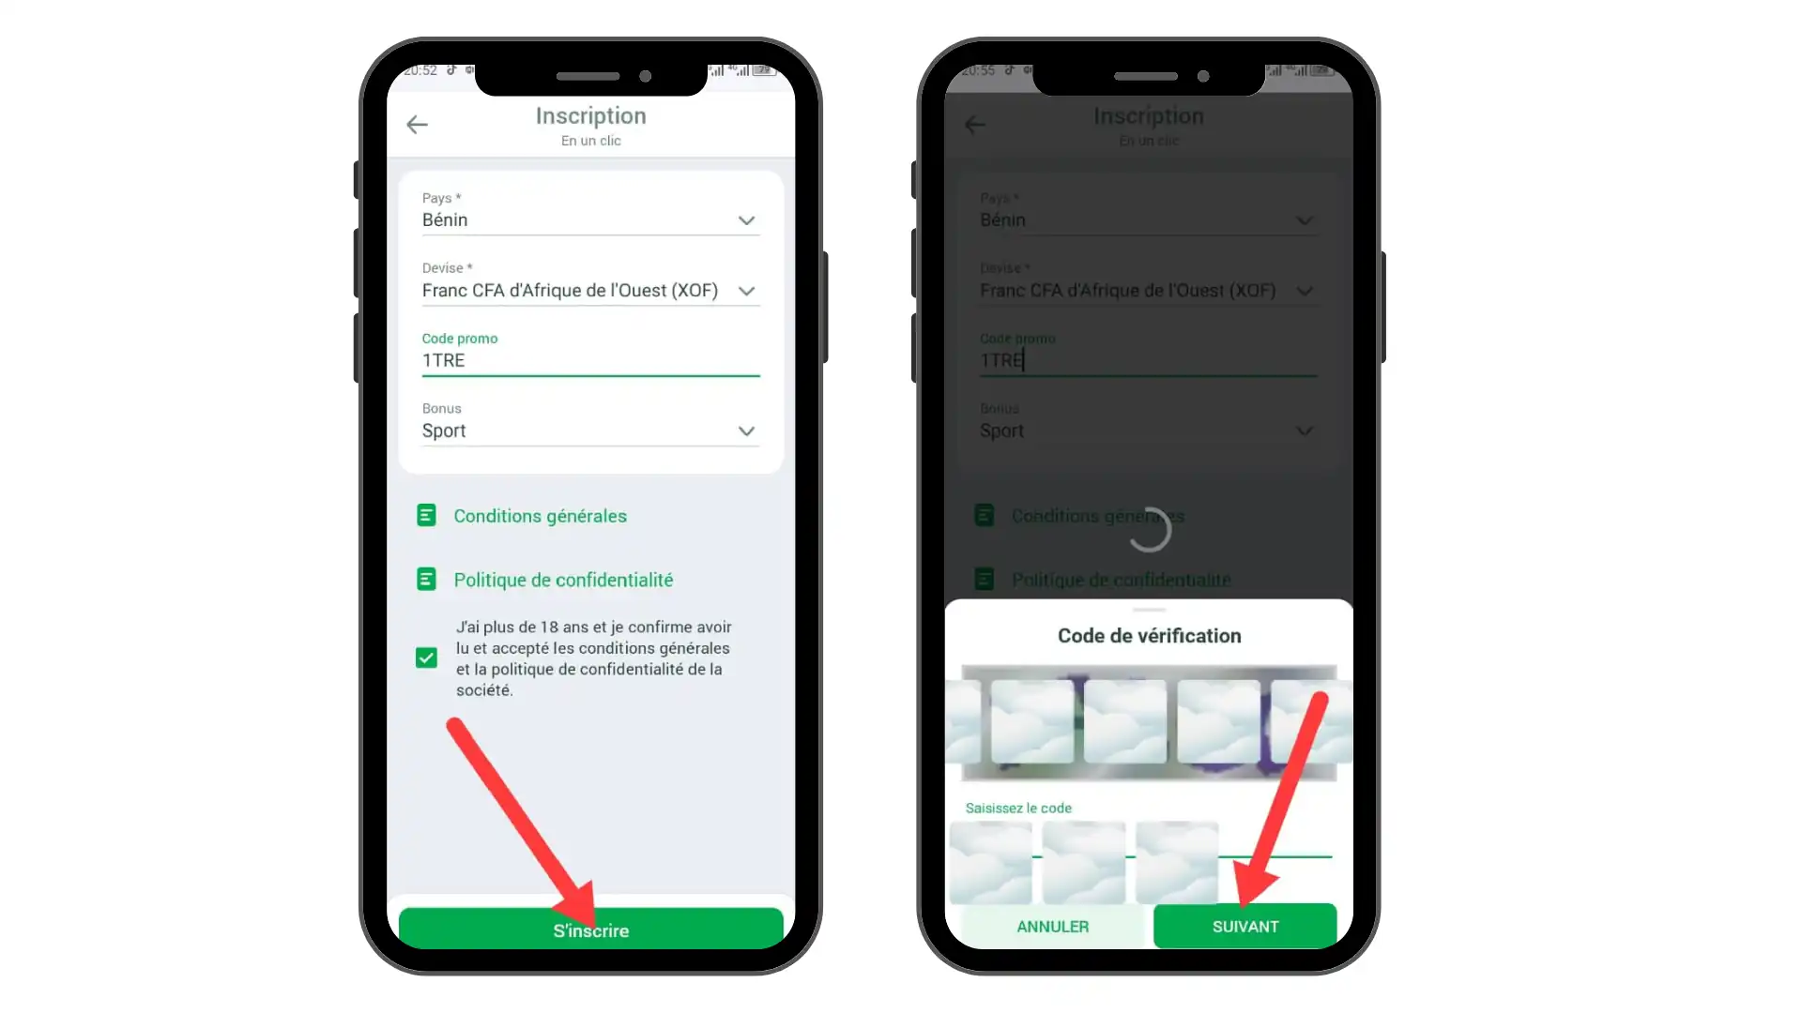Click the back arrow on inscription screen
The width and height of the screenshot is (1802, 1013).
(x=417, y=123)
